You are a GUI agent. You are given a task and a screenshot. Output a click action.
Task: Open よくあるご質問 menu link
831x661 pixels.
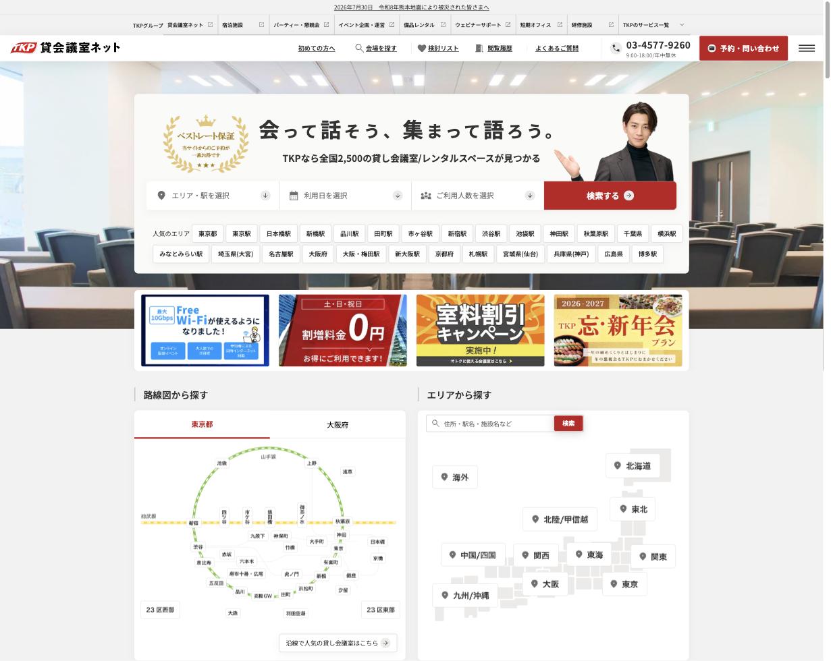coord(557,49)
